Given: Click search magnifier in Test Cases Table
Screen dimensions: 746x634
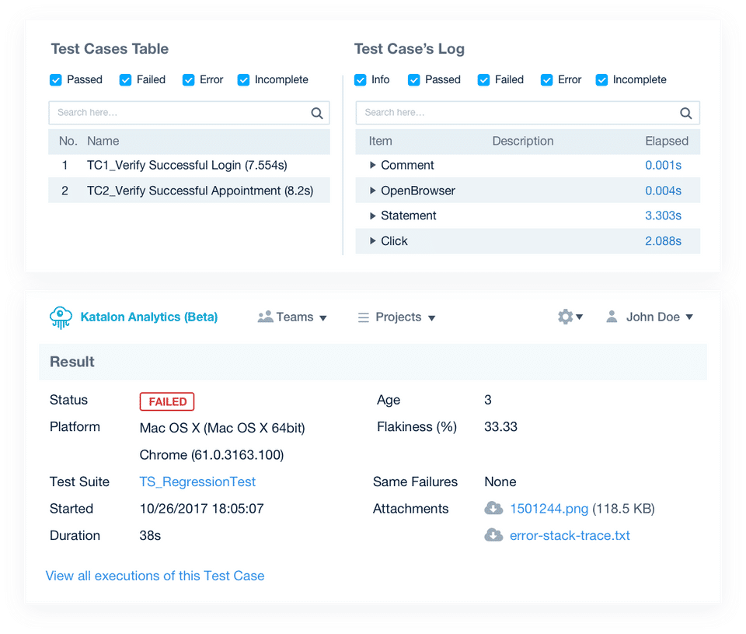Looking at the screenshot, I should point(317,113).
